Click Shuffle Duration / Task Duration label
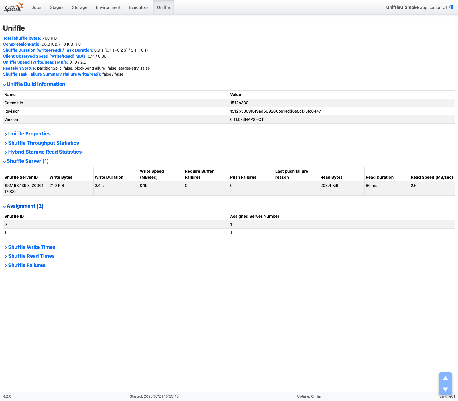The width and height of the screenshot is (458, 401). 48,50
